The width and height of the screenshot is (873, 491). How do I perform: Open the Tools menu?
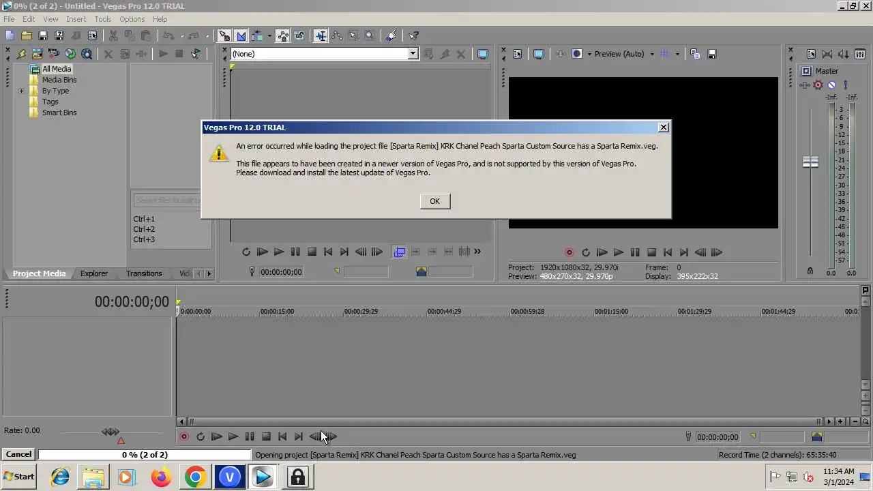coord(103,19)
